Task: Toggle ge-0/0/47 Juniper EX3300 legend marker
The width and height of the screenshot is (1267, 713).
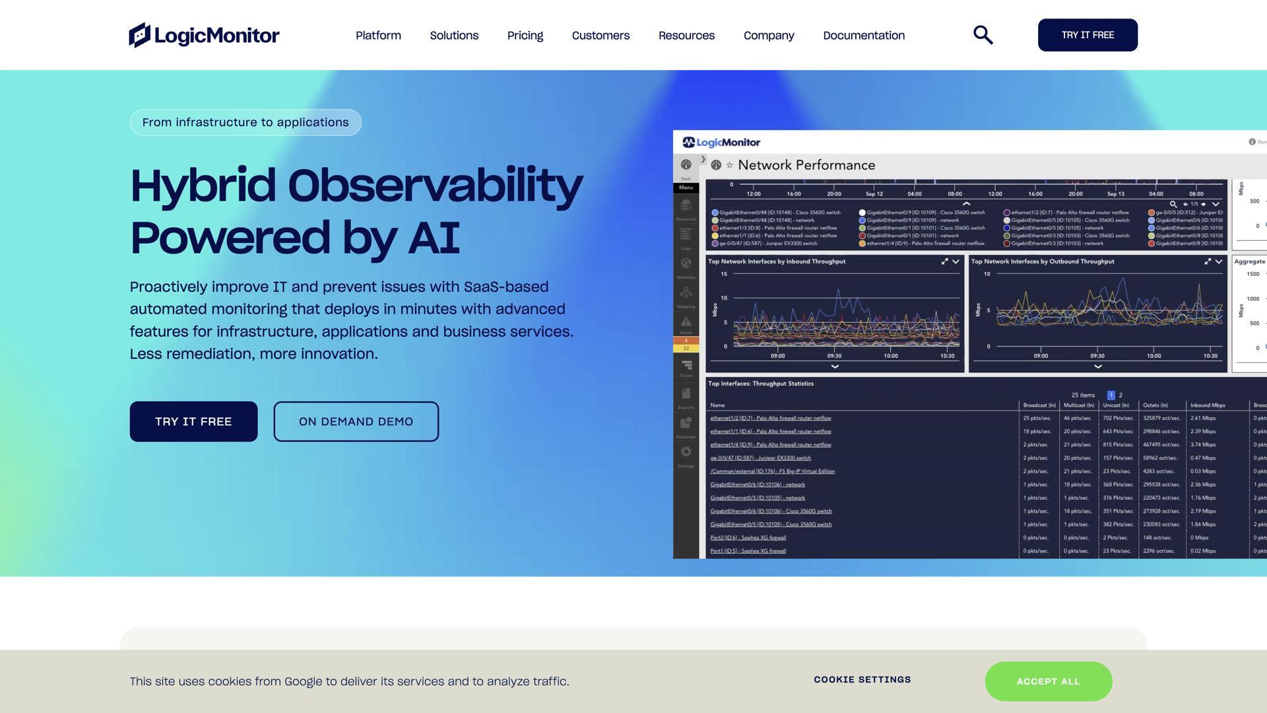Action: coord(715,244)
